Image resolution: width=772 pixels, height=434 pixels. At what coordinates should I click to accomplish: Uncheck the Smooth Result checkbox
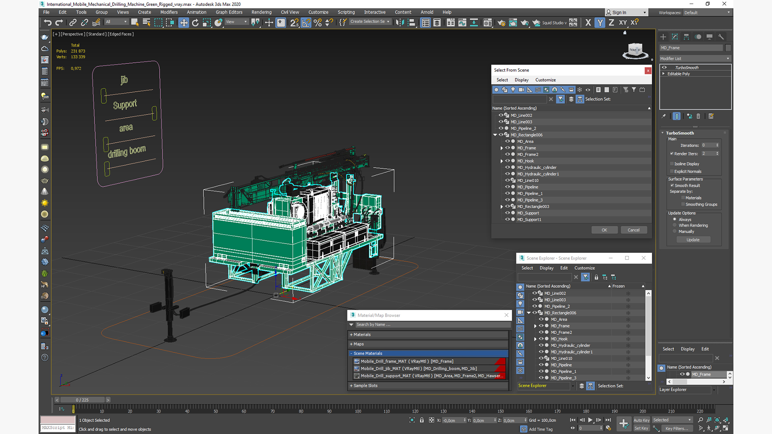point(672,185)
